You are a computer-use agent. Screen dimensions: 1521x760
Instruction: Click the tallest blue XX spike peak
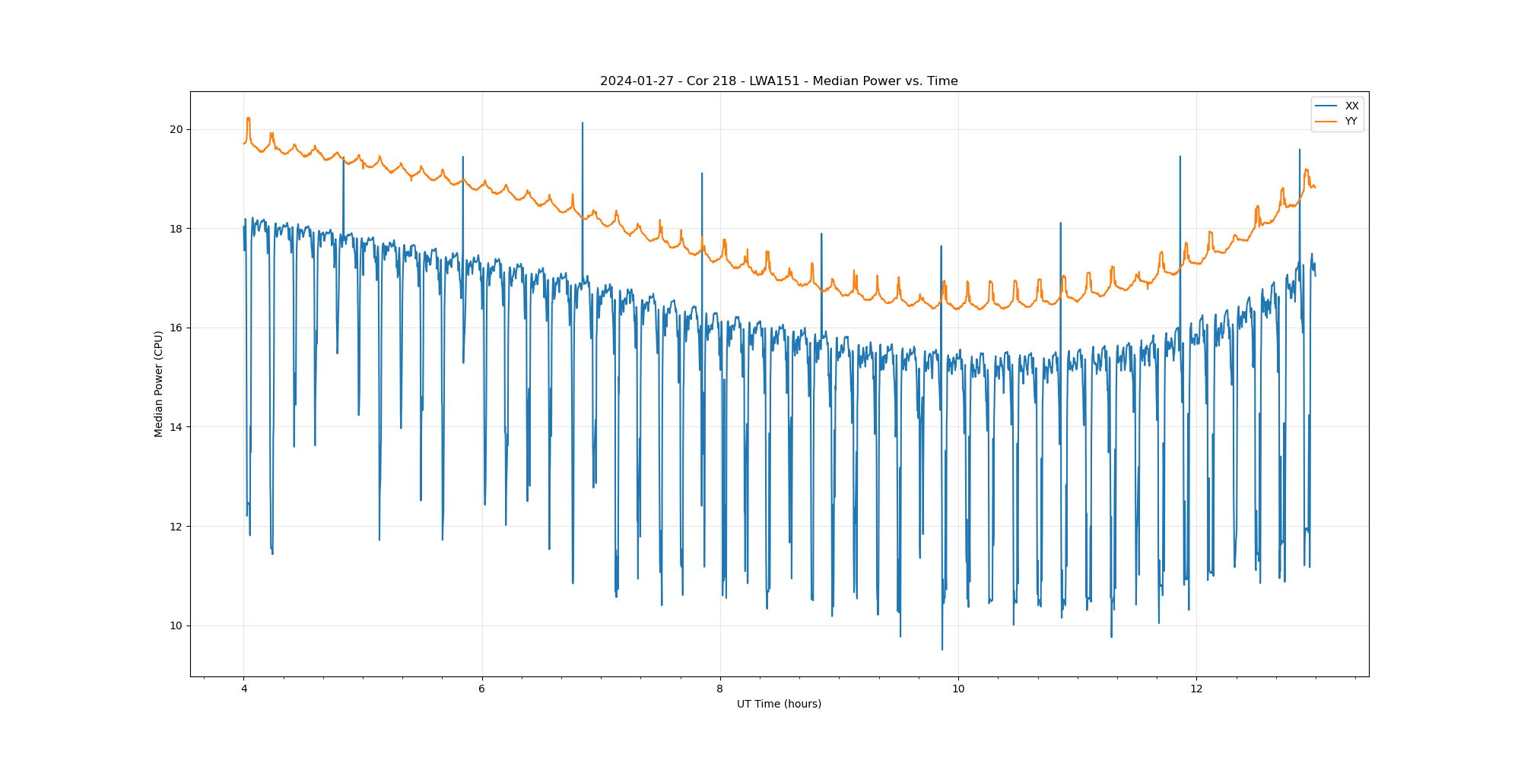(583, 123)
